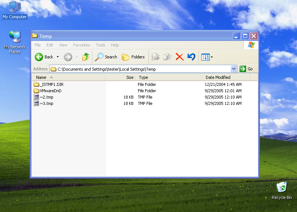
Task: Select the My Network Places desktop icon
Action: pos(15,36)
